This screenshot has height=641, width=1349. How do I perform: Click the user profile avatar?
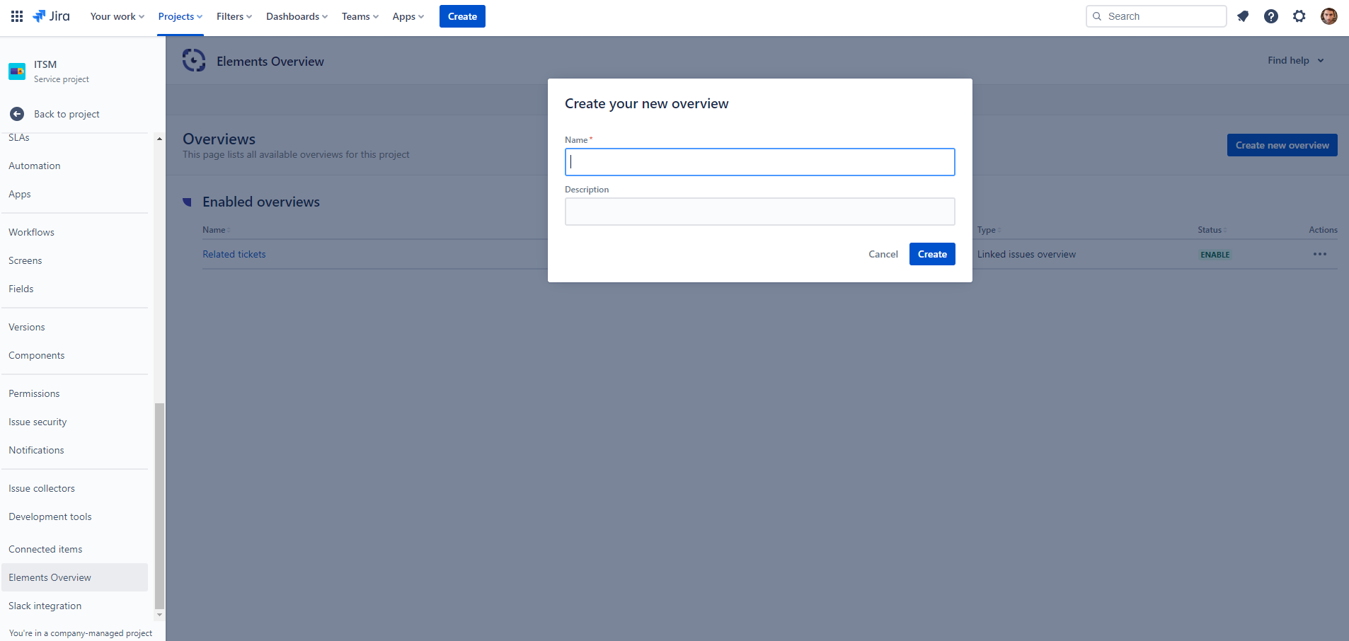[x=1328, y=16]
